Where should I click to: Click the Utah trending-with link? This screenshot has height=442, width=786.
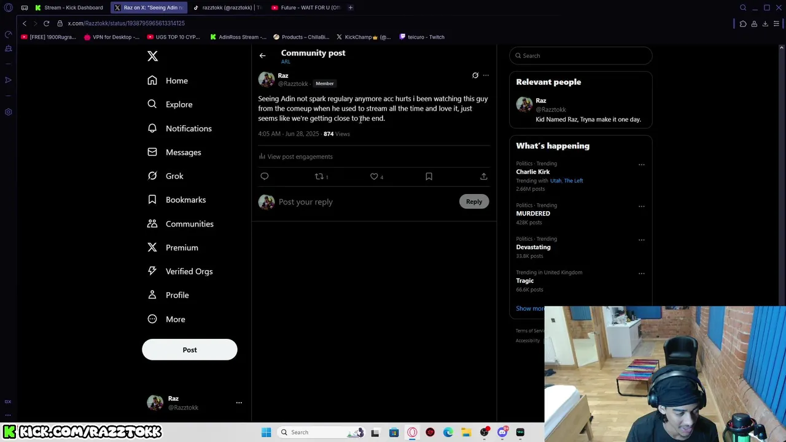(556, 181)
